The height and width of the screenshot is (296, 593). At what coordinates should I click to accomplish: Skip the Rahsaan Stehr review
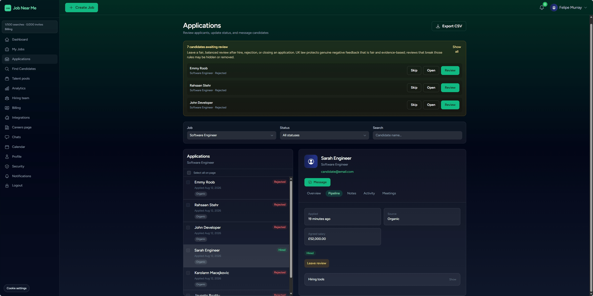pos(414,88)
